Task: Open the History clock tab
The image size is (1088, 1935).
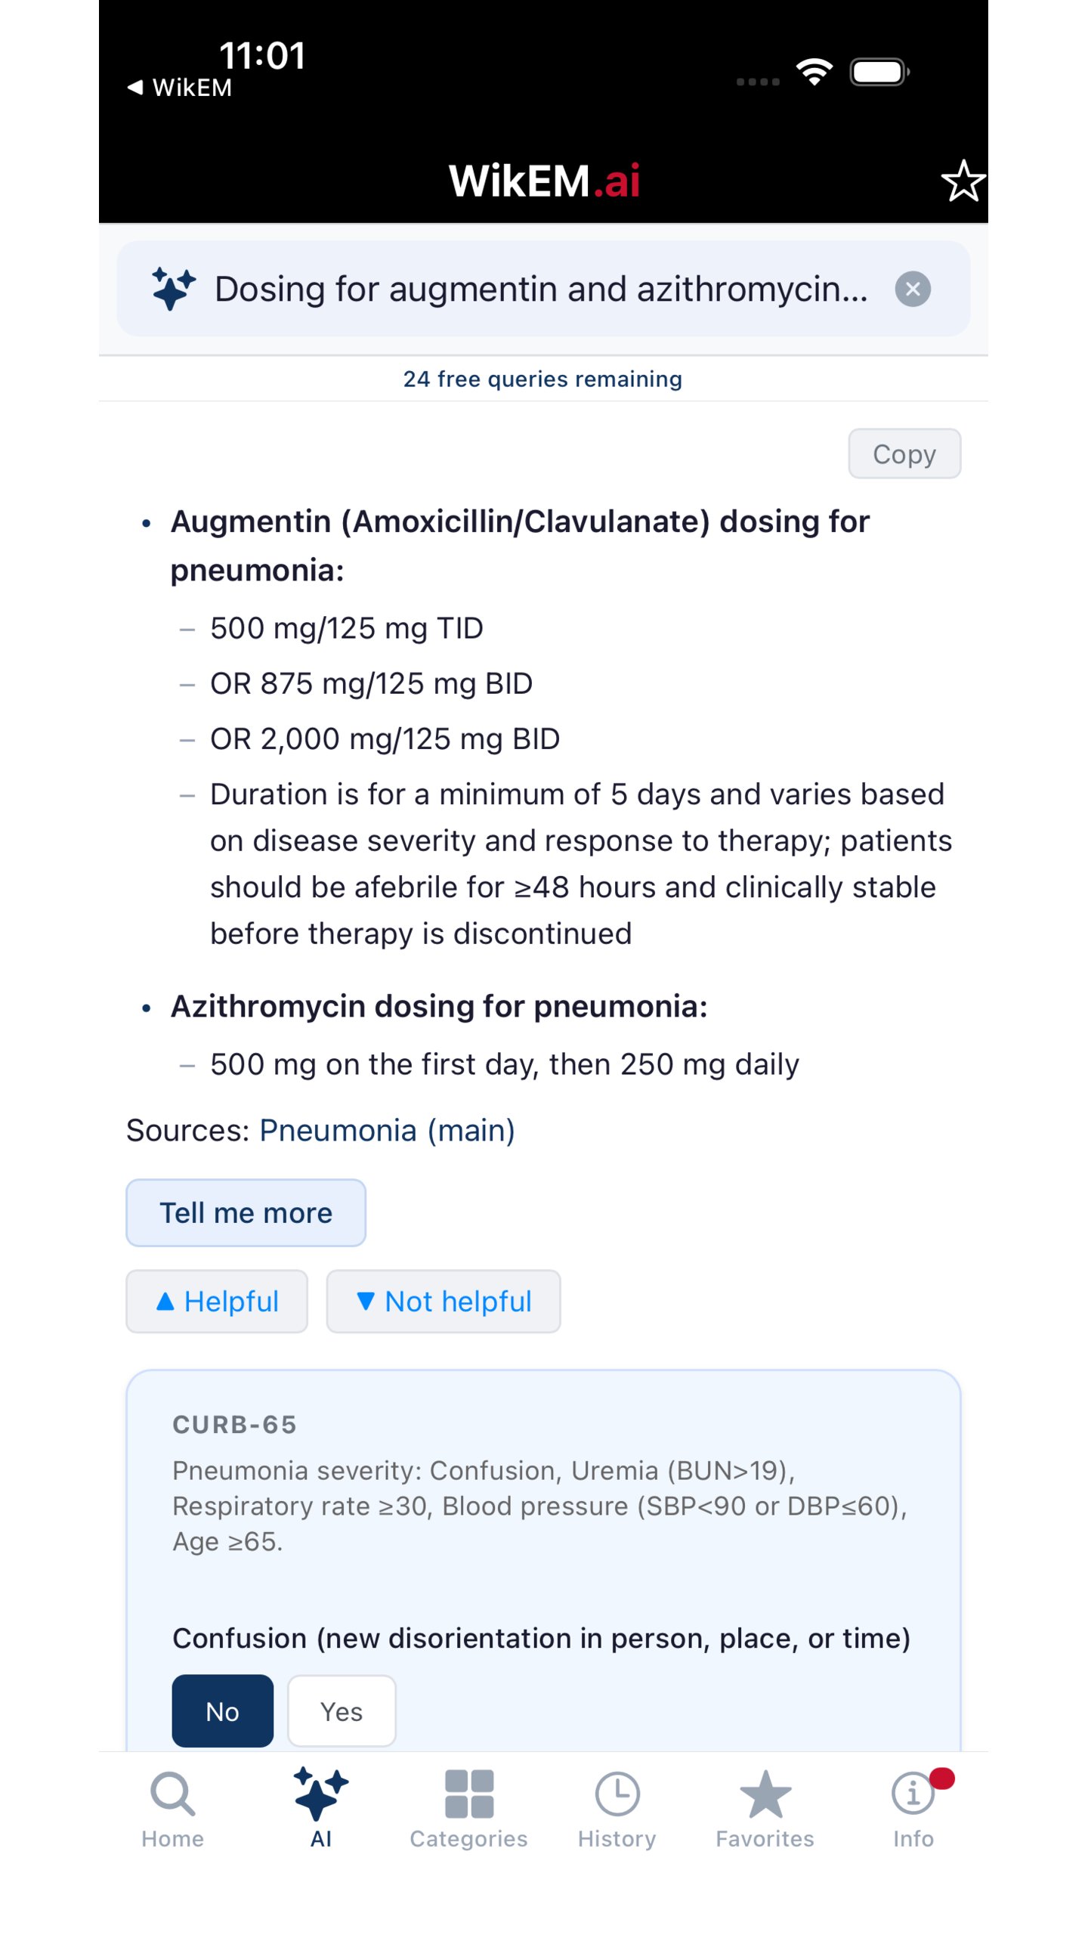Action: click(x=617, y=1807)
